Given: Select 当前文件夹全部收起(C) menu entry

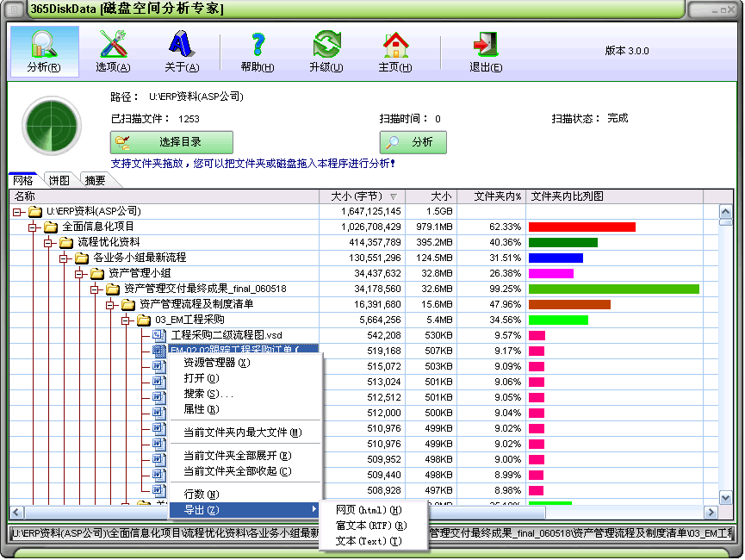Looking at the screenshot, I should (x=245, y=471).
